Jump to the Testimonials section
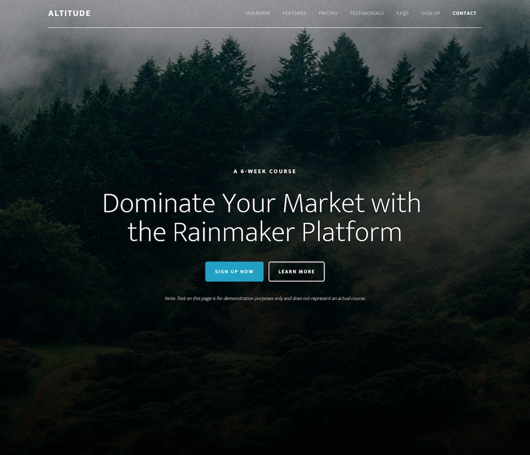 367,13
